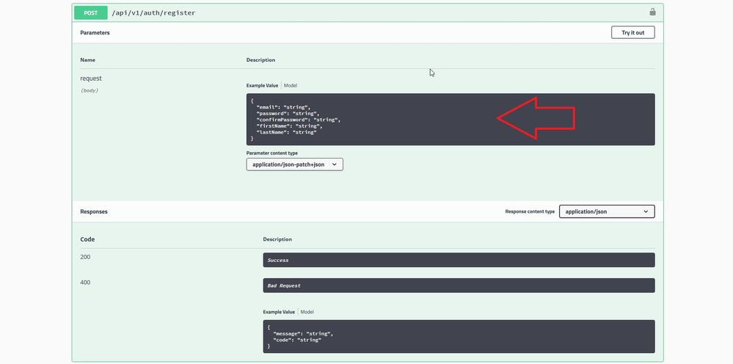This screenshot has height=364, width=733.
Task: Click the Parameters section header
Action: 95,33
